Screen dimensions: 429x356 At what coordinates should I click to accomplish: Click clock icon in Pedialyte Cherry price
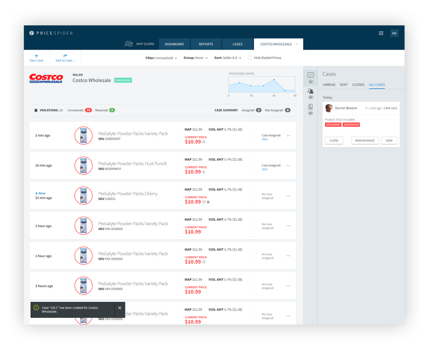coord(204,202)
